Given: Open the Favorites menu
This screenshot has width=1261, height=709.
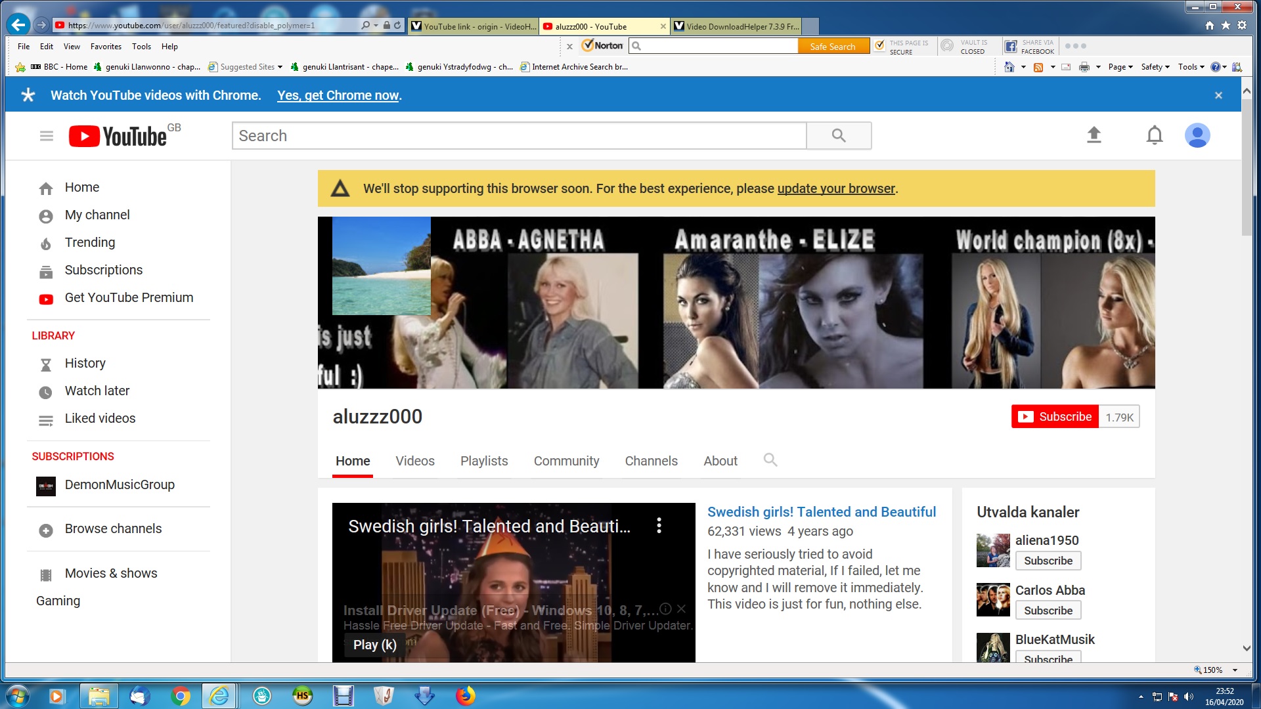Looking at the screenshot, I should pos(106,47).
